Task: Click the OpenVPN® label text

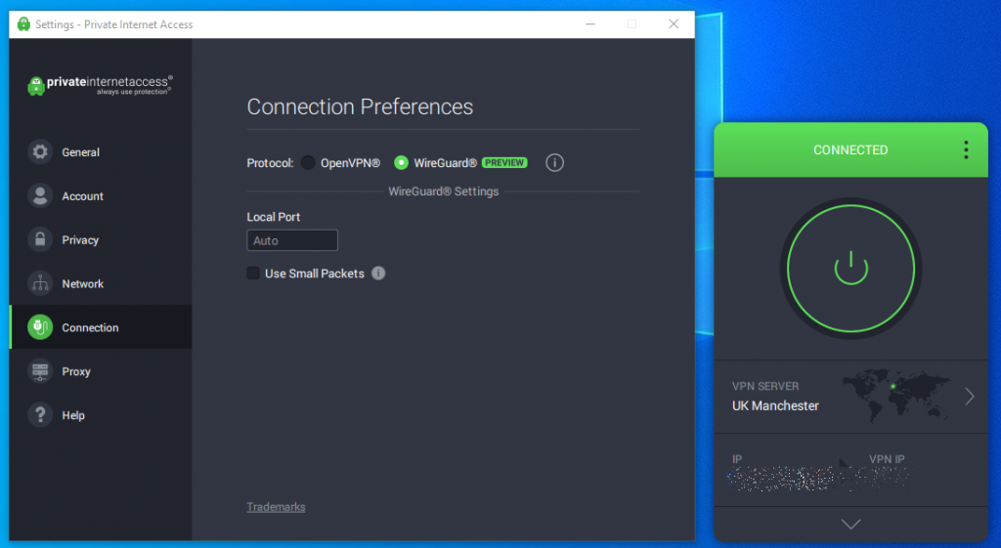Action: [350, 163]
